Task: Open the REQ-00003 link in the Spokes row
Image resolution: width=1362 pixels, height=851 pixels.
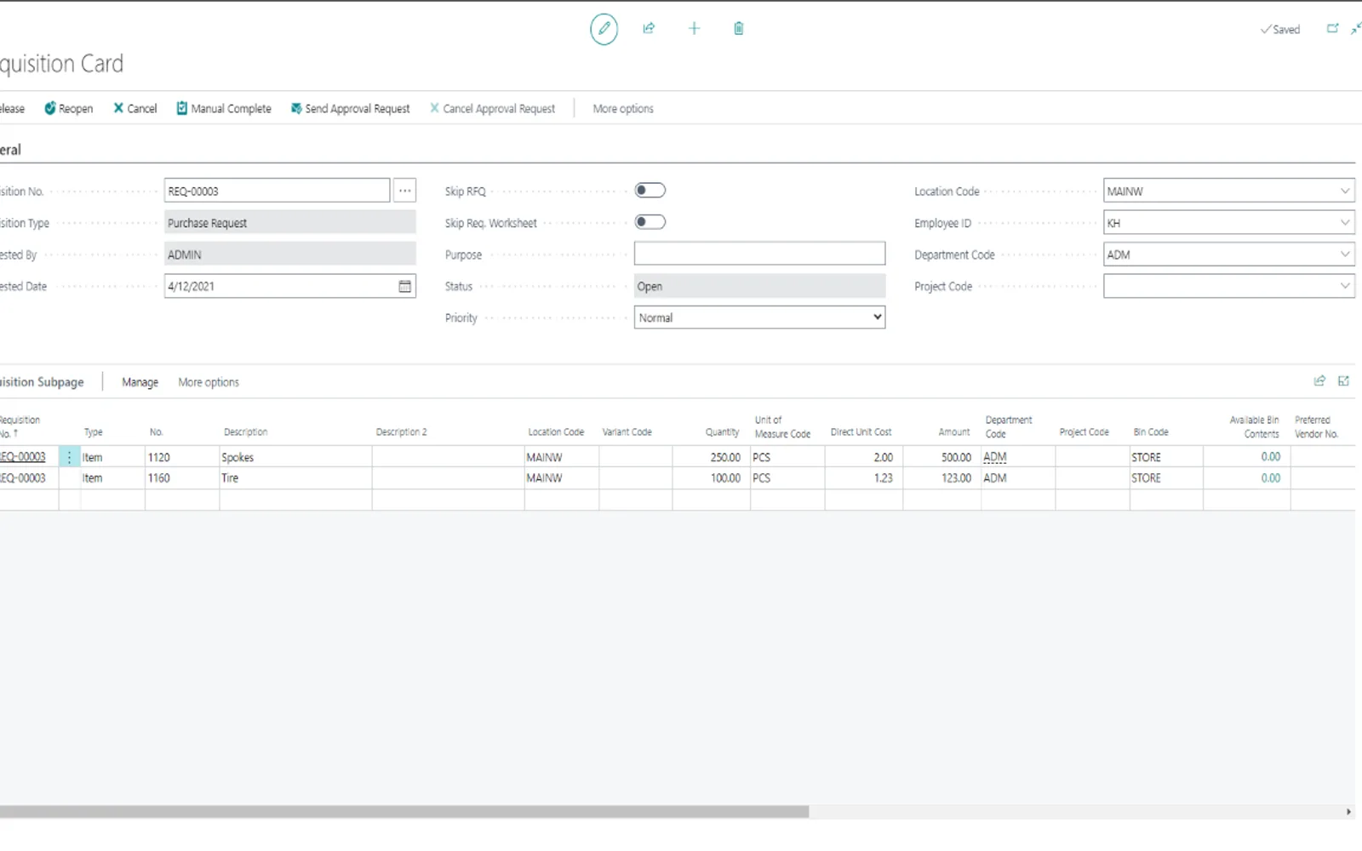Action: pos(23,457)
